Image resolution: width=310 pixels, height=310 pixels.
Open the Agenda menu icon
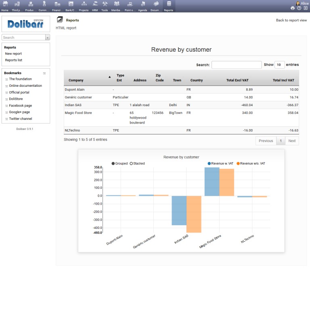point(143,4)
